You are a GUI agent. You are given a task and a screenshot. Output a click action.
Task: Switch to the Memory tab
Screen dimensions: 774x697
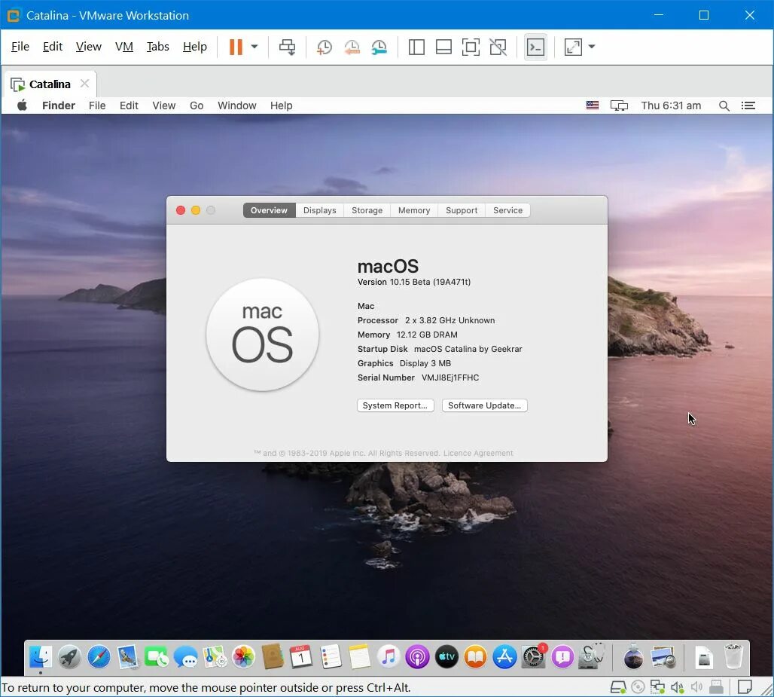click(x=414, y=210)
